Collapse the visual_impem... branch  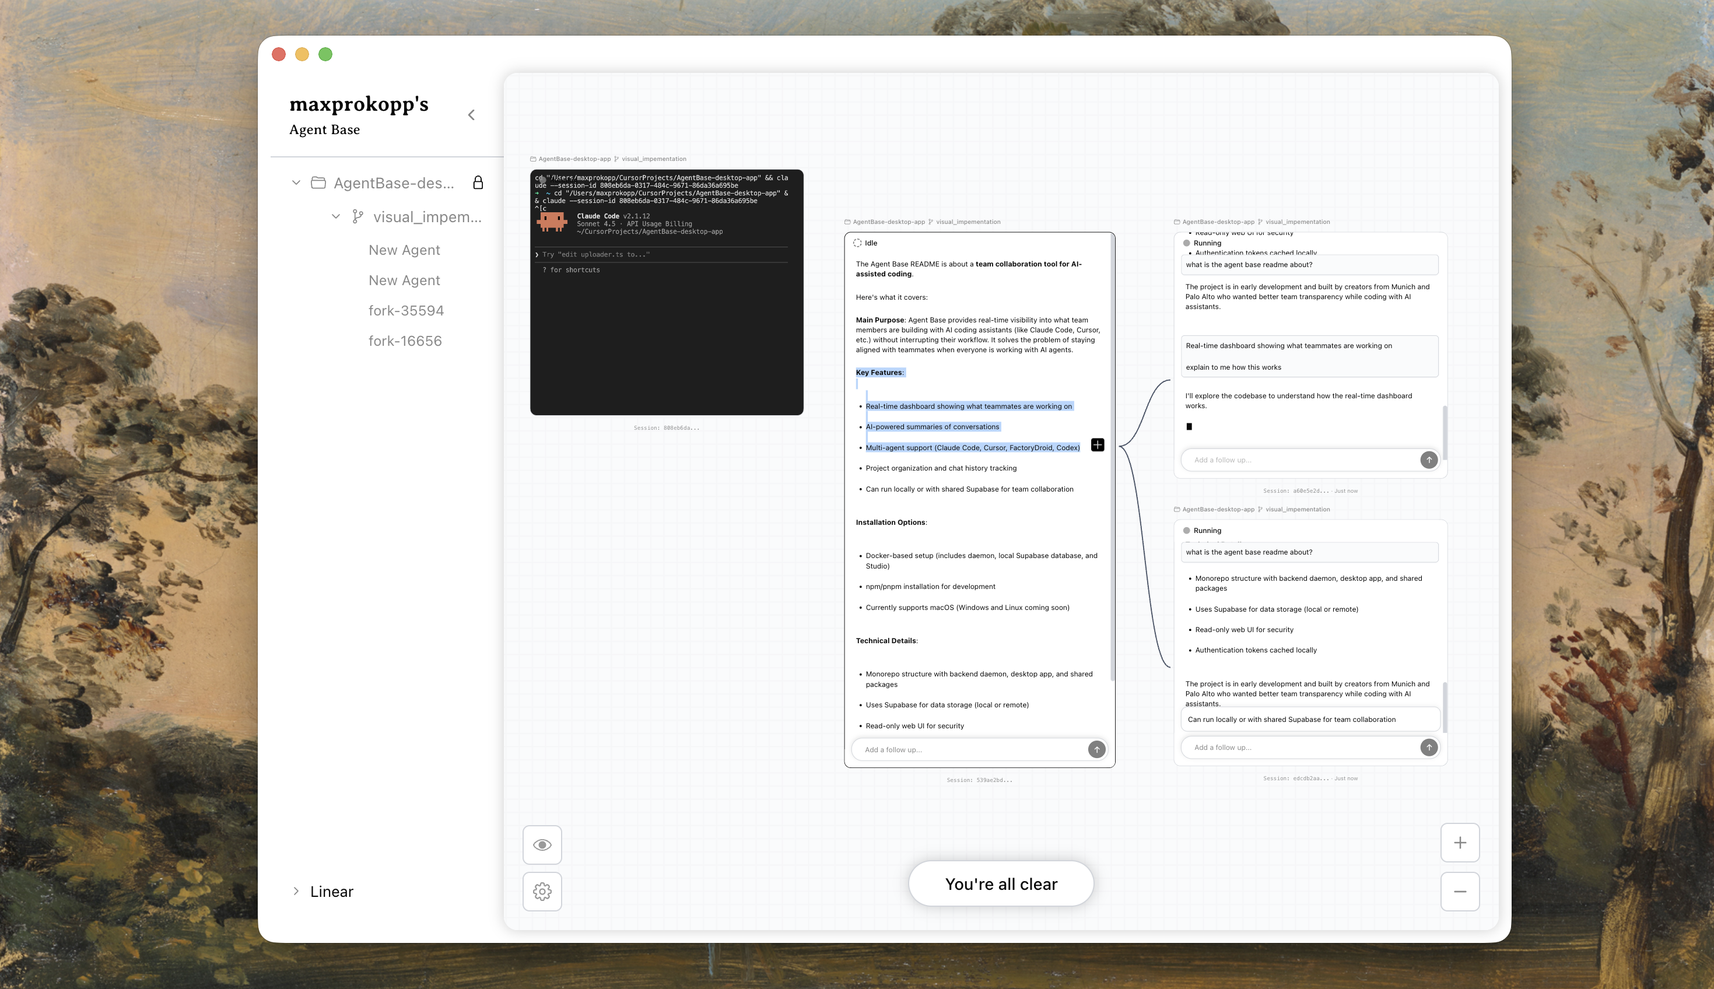tap(335, 217)
